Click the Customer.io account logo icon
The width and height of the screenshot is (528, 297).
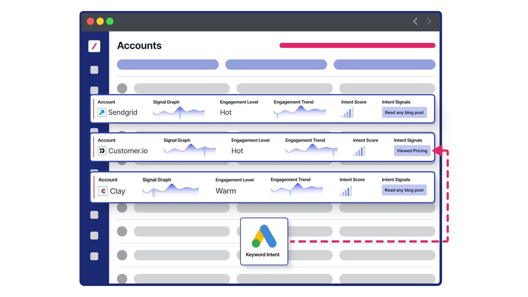pos(102,151)
